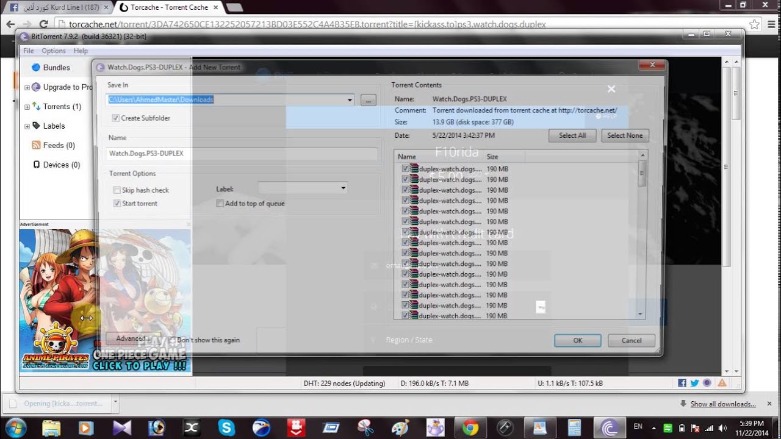Open Windows Media Player from the taskbar
781x439 pixels.
pos(86,427)
